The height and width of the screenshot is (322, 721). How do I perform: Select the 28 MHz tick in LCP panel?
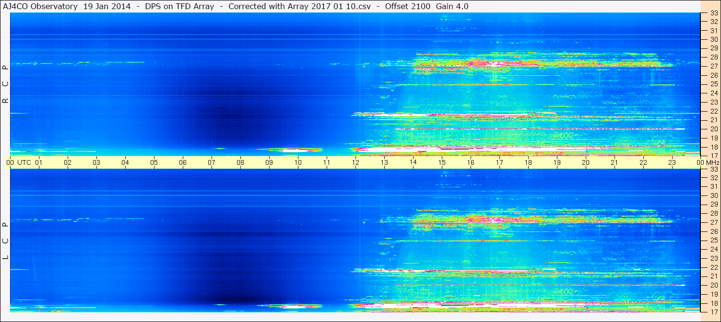(714, 213)
